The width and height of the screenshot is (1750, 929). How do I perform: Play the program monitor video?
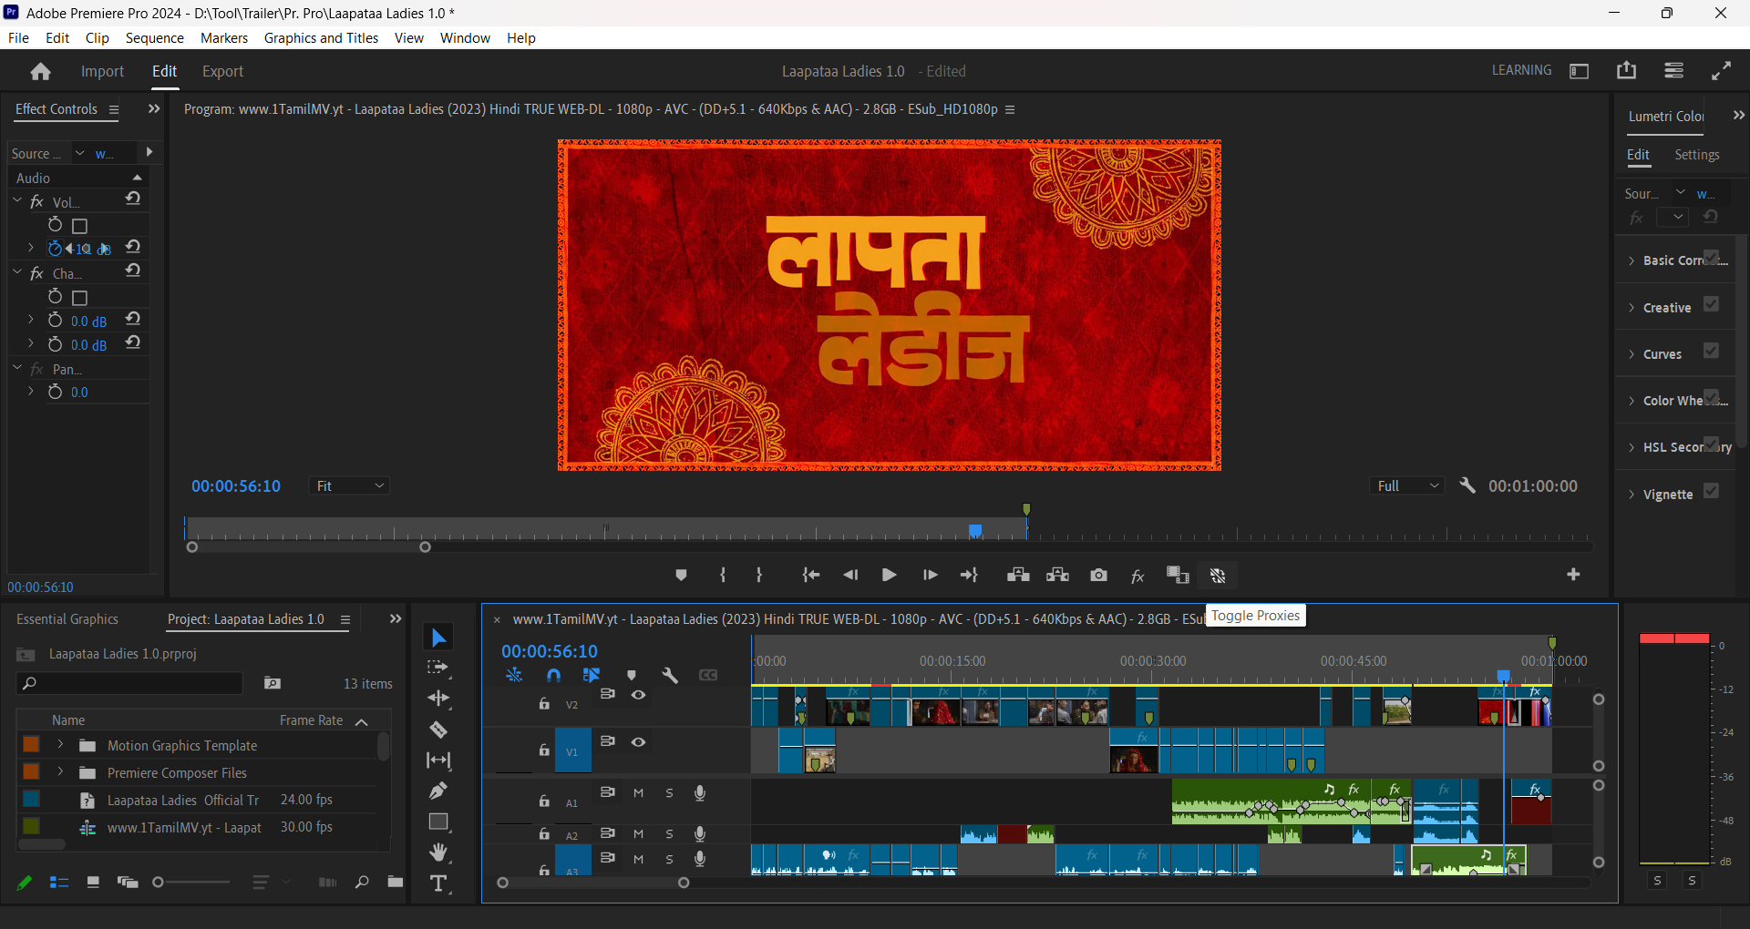click(889, 575)
